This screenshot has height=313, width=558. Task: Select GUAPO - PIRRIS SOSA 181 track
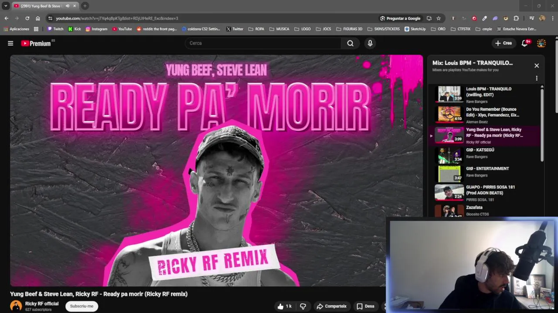point(486,193)
